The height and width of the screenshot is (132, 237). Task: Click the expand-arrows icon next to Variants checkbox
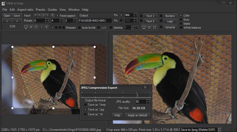[x=154, y=27]
